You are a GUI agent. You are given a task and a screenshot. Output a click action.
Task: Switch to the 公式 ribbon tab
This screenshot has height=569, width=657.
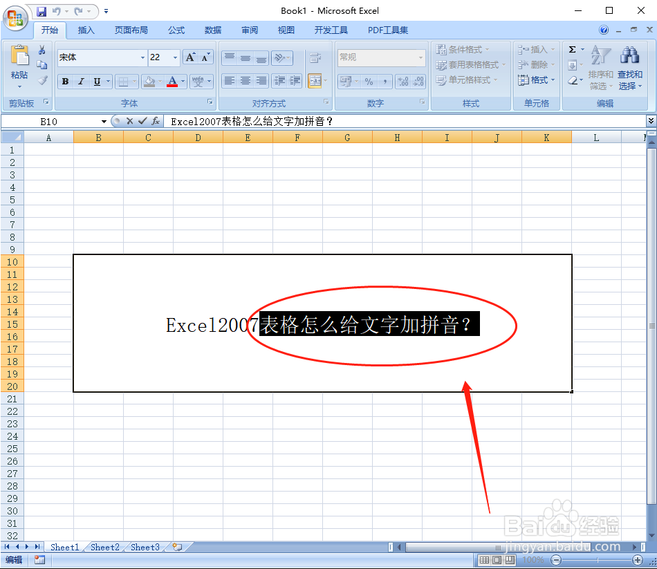176,30
